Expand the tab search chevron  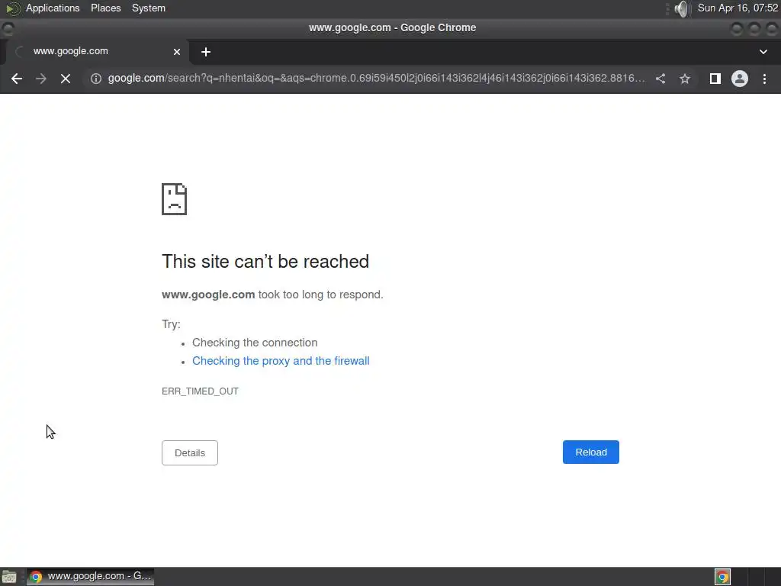(763, 52)
